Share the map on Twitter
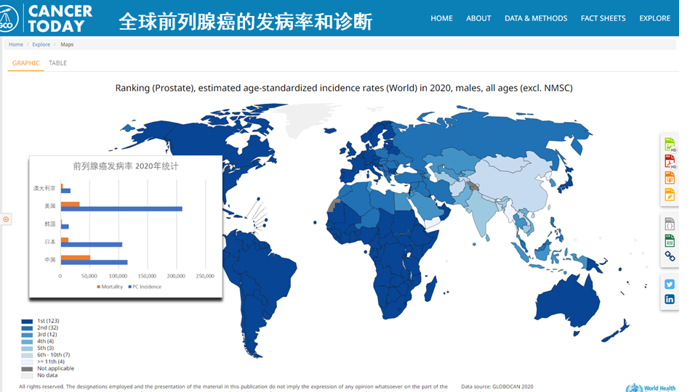The width and height of the screenshot is (698, 392). [x=670, y=285]
